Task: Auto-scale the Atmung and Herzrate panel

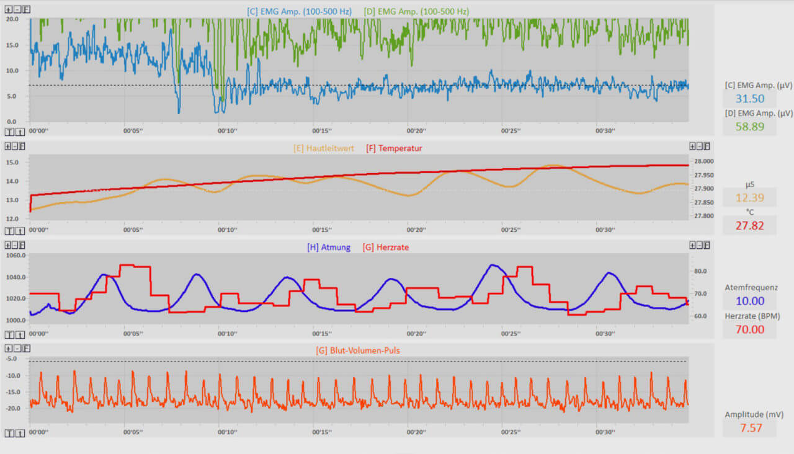Action: 22,245
